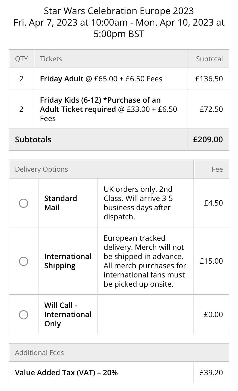Click the International Shipping £15.00 fee
Viewport: 238px width, 391px height.
coord(211,261)
